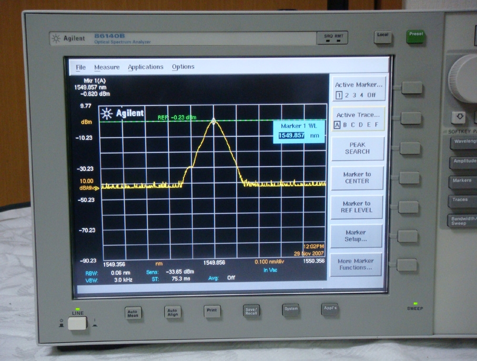
Task: Open the File menu
Action: (80, 67)
